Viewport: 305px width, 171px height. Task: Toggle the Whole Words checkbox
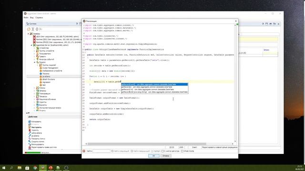pyautogui.click(x=182, y=151)
